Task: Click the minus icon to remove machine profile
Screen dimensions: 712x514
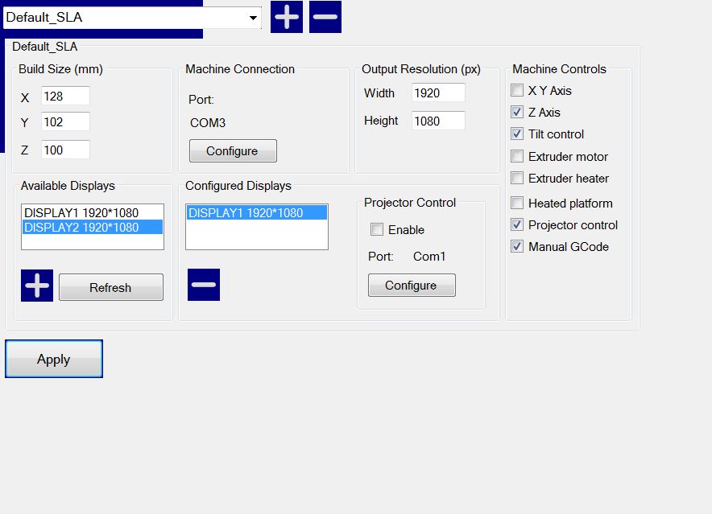Action: click(x=325, y=17)
